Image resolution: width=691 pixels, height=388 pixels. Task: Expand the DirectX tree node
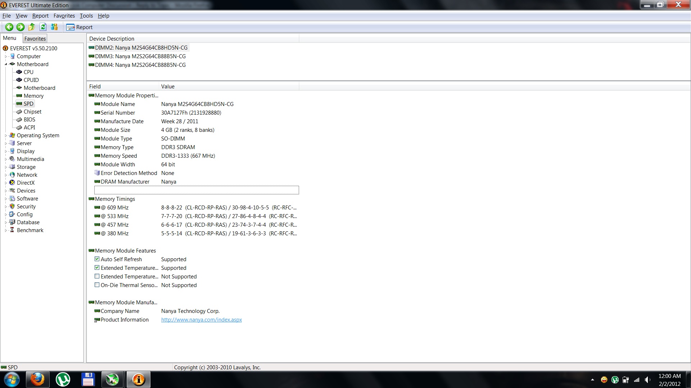[6, 183]
